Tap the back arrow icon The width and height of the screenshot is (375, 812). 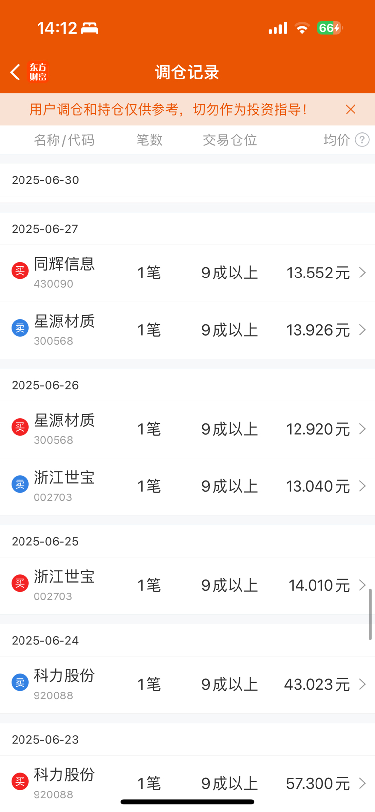pyautogui.click(x=15, y=72)
